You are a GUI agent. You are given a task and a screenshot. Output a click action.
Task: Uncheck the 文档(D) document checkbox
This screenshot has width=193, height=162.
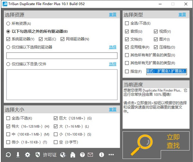tap(127, 39)
